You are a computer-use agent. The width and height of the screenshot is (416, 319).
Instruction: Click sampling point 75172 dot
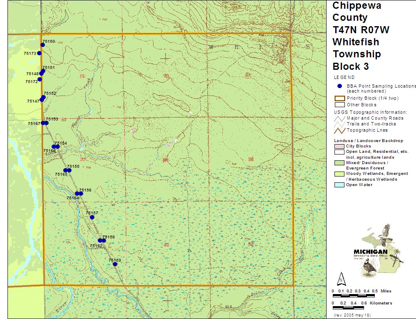click(x=40, y=79)
